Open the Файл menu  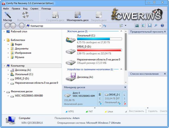[x=6, y=8]
